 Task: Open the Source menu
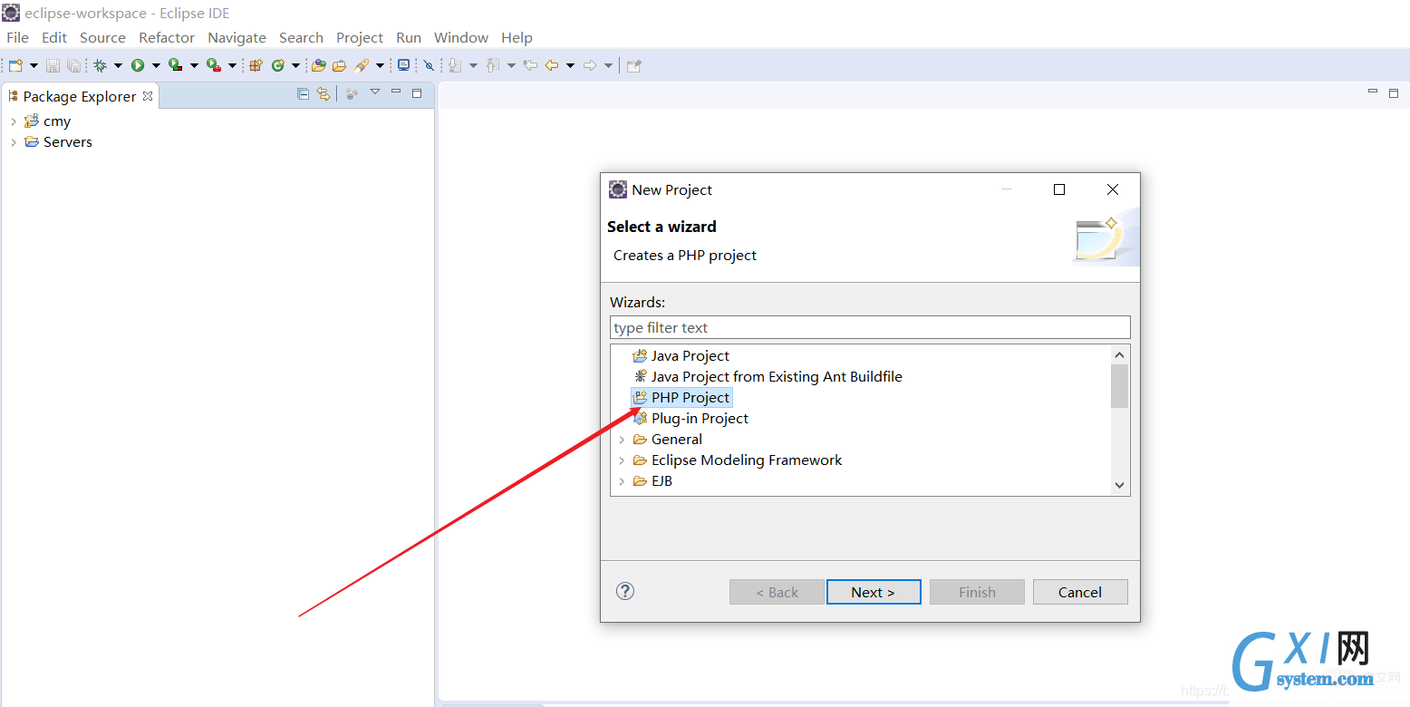(x=102, y=37)
